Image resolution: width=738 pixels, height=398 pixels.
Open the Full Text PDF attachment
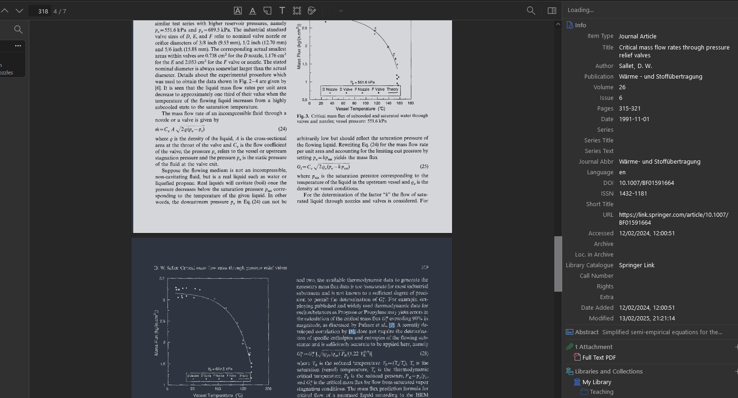(x=599, y=358)
